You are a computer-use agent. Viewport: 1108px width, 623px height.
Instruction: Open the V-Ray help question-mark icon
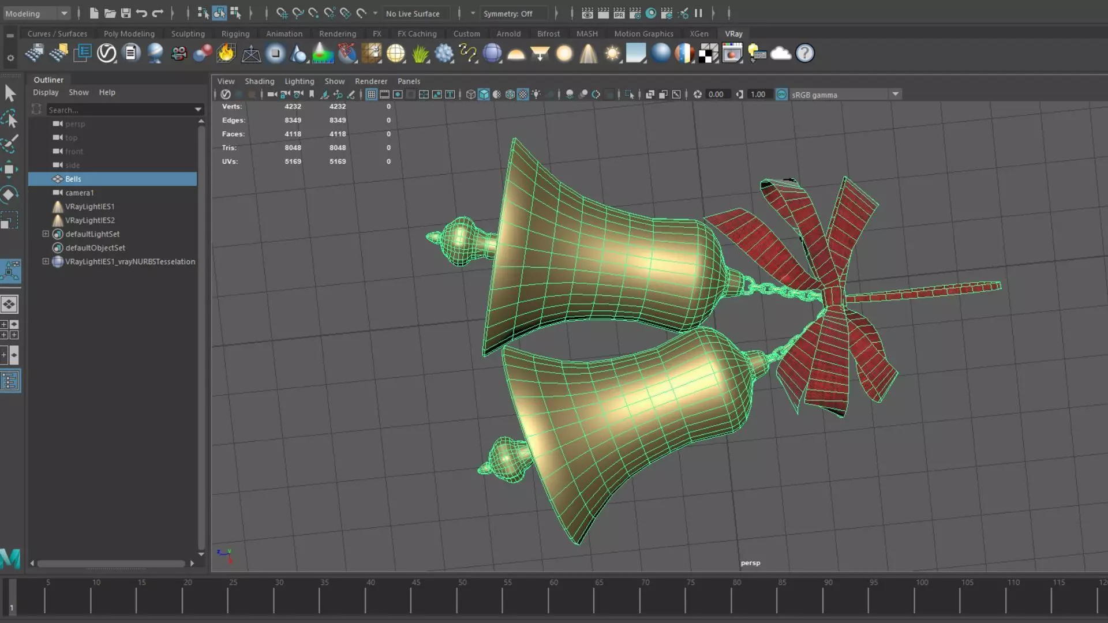(x=804, y=54)
